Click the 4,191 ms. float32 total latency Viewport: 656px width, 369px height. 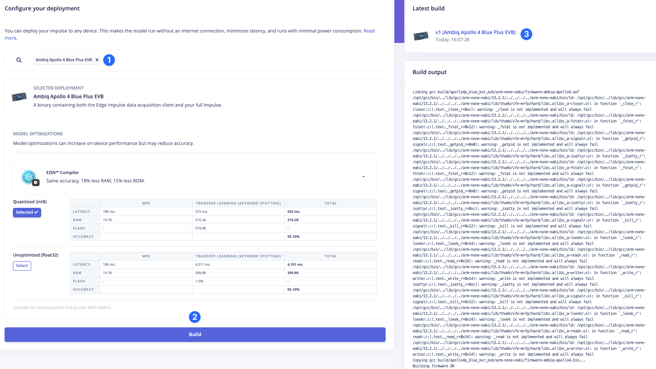(295, 264)
